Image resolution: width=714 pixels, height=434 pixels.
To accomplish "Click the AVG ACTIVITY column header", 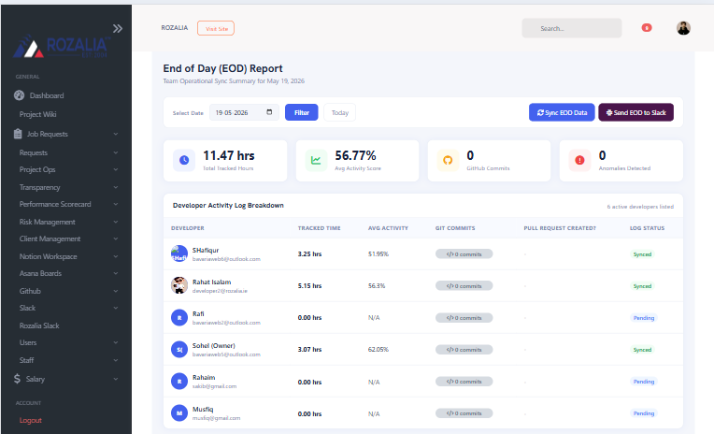I will [388, 228].
